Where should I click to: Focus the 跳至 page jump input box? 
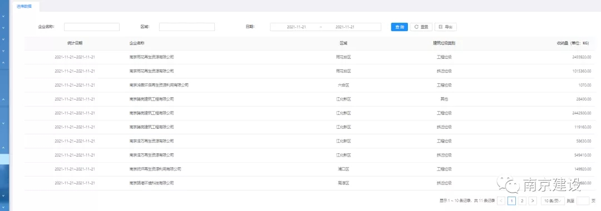[x=583, y=200]
